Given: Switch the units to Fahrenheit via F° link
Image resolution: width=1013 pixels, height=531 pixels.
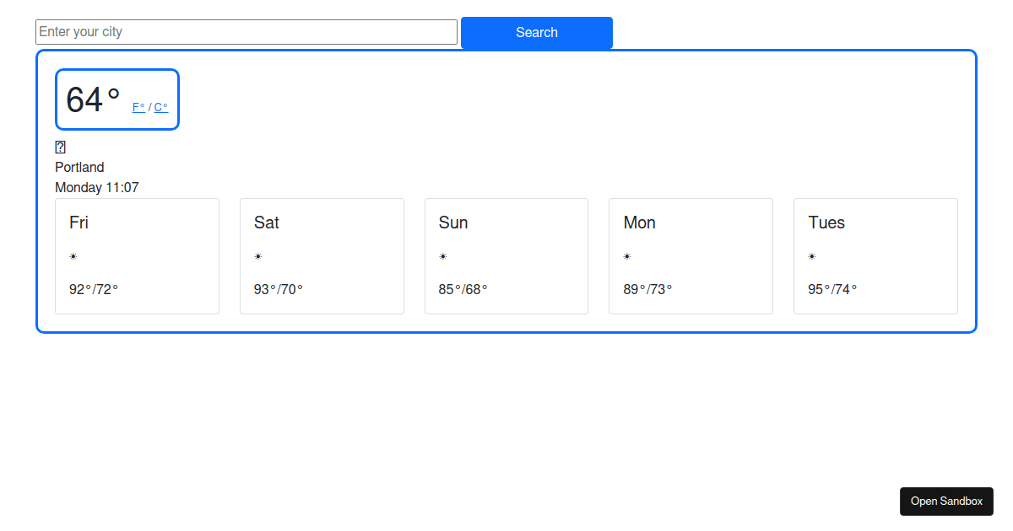Looking at the screenshot, I should point(138,107).
